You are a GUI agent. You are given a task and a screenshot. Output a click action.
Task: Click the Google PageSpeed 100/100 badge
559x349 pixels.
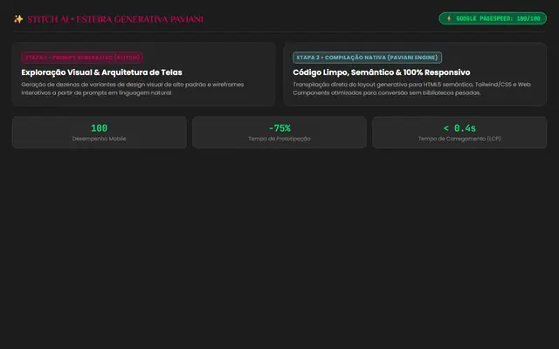(493, 18)
